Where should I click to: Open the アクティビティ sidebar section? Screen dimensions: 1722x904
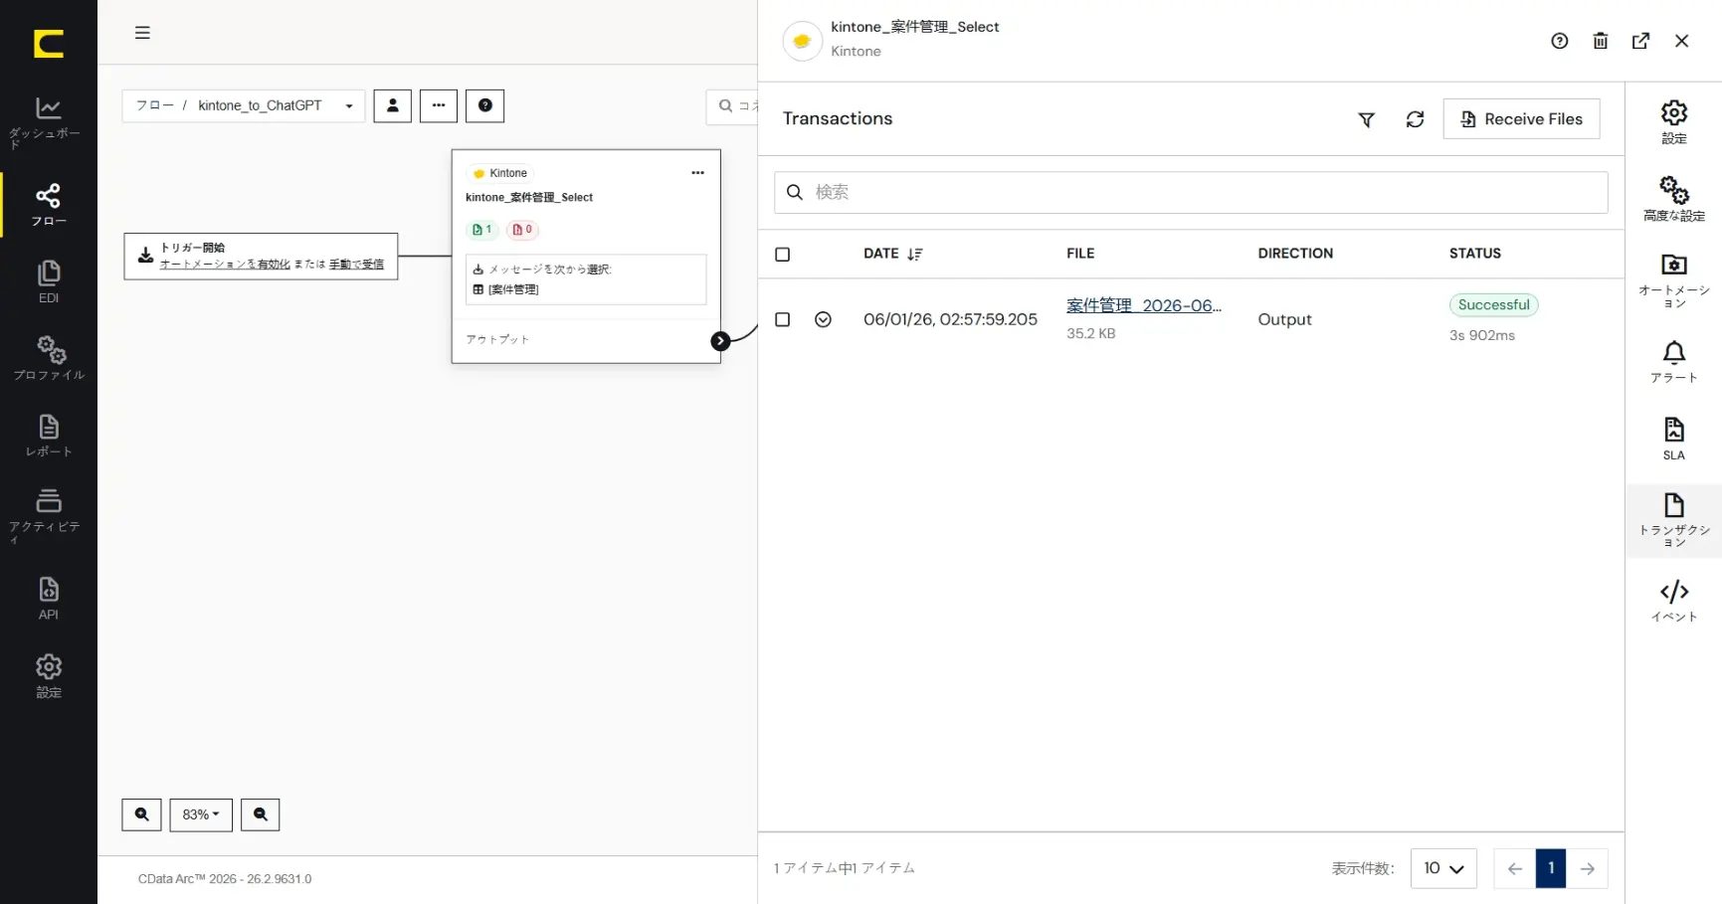click(48, 516)
